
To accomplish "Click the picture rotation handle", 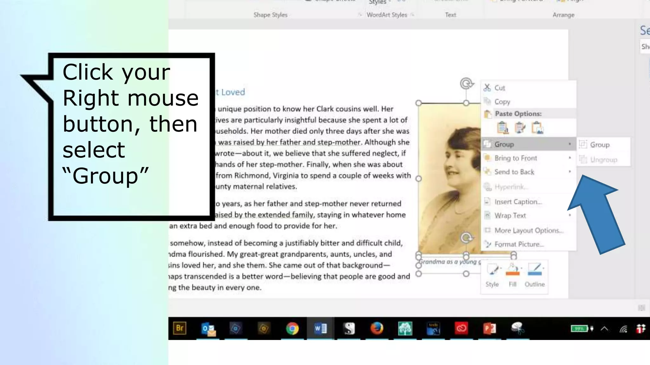I will click(466, 84).
